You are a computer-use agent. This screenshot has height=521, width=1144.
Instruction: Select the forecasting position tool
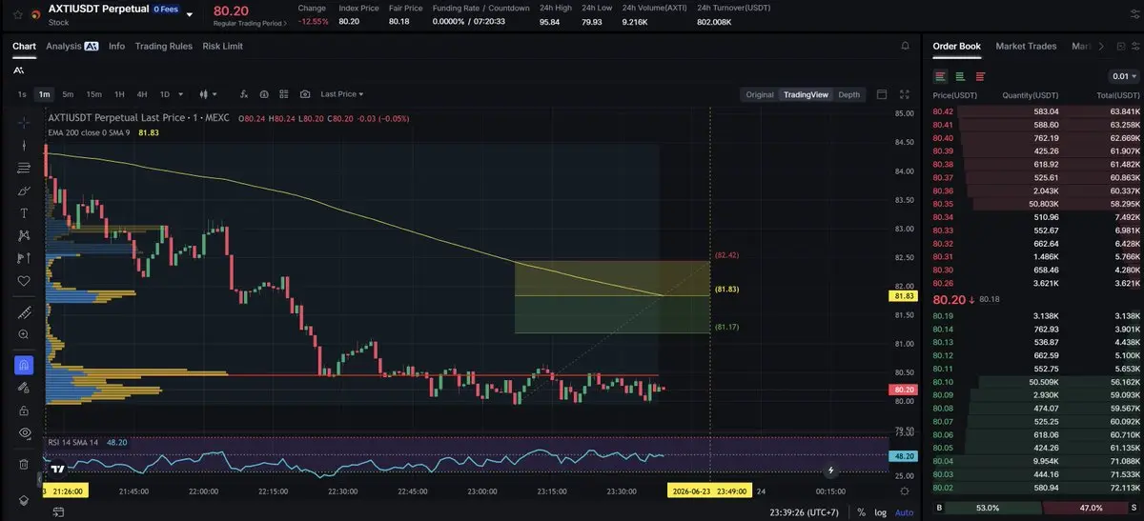(24, 258)
